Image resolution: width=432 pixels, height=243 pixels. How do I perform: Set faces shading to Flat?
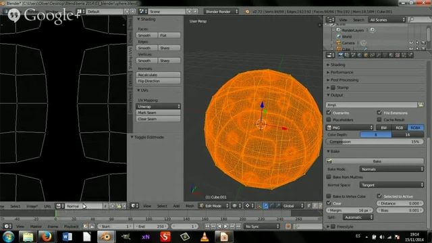(169, 35)
